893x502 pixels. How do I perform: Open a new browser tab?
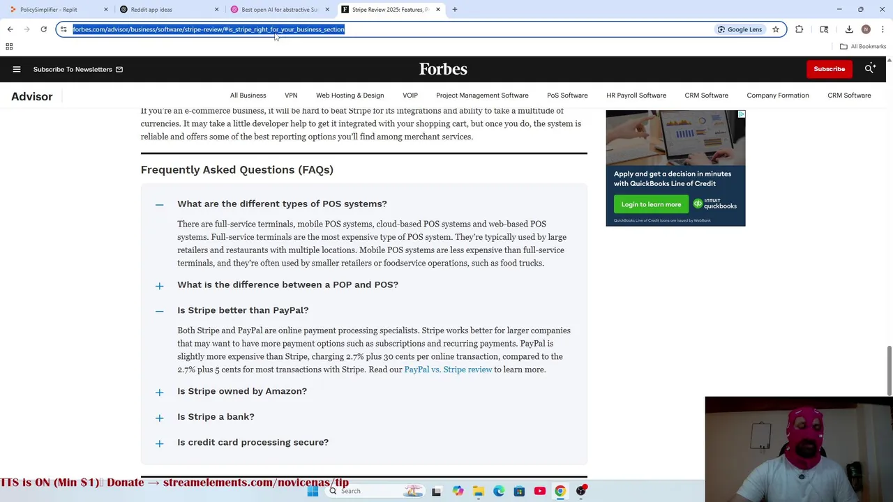coord(454,10)
